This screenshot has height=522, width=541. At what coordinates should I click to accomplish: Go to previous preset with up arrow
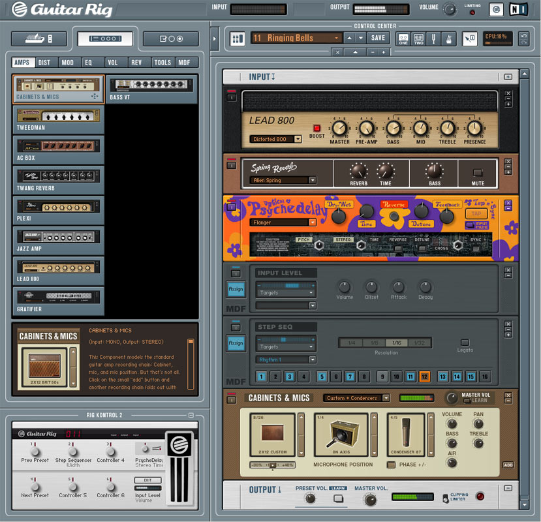(x=350, y=38)
